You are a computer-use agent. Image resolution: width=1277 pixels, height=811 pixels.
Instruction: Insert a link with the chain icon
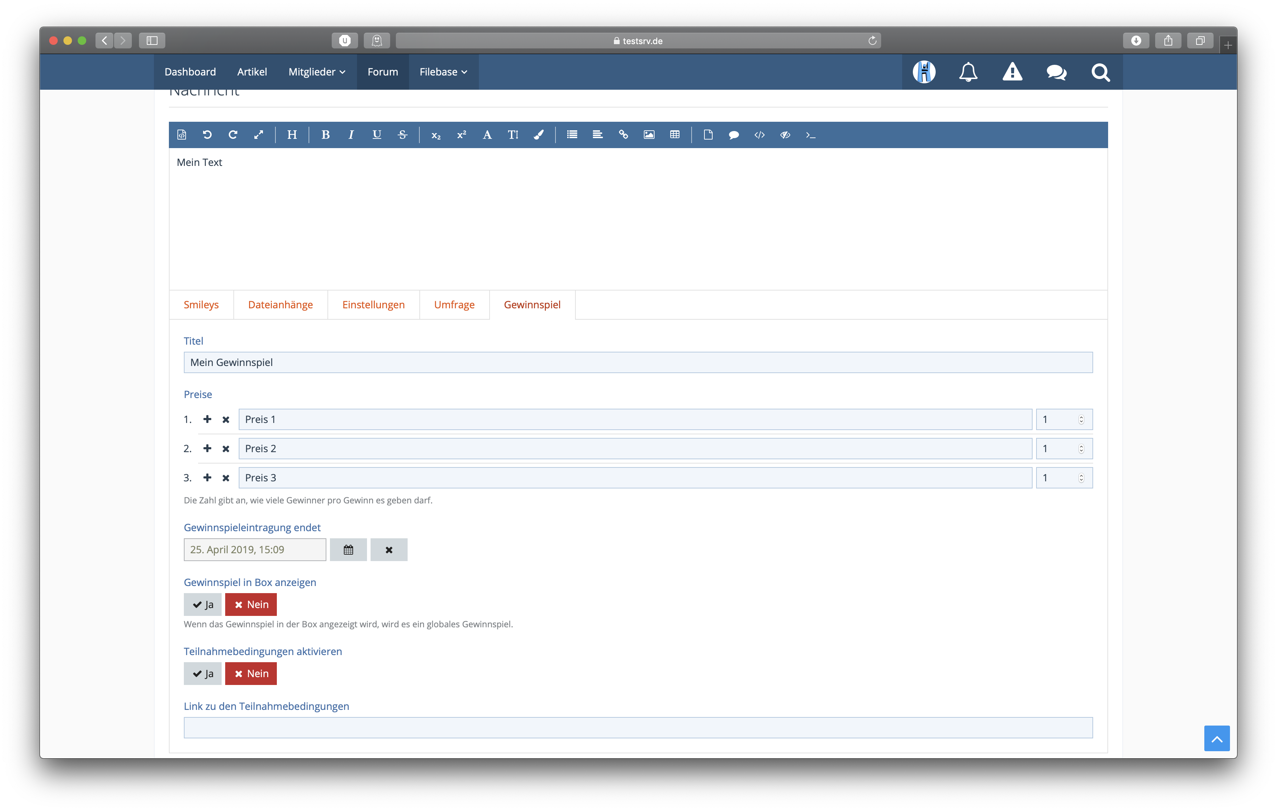623,135
